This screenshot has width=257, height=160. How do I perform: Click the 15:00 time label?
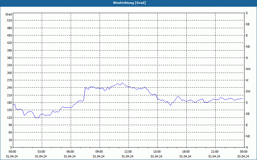pyautogui.click(x=157, y=152)
